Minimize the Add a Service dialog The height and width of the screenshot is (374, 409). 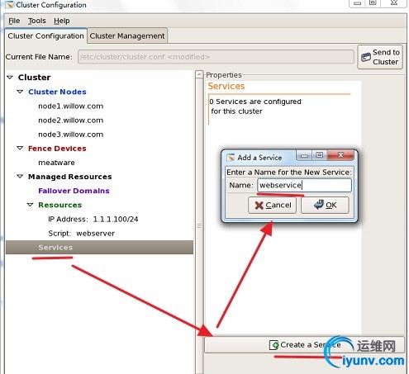(304, 155)
